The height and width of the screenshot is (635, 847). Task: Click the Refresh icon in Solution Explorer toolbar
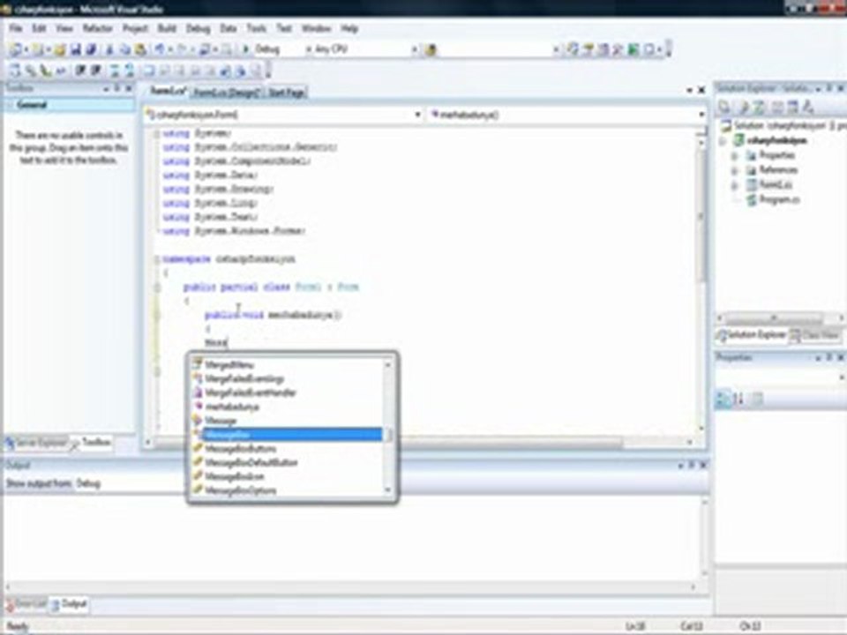click(760, 108)
